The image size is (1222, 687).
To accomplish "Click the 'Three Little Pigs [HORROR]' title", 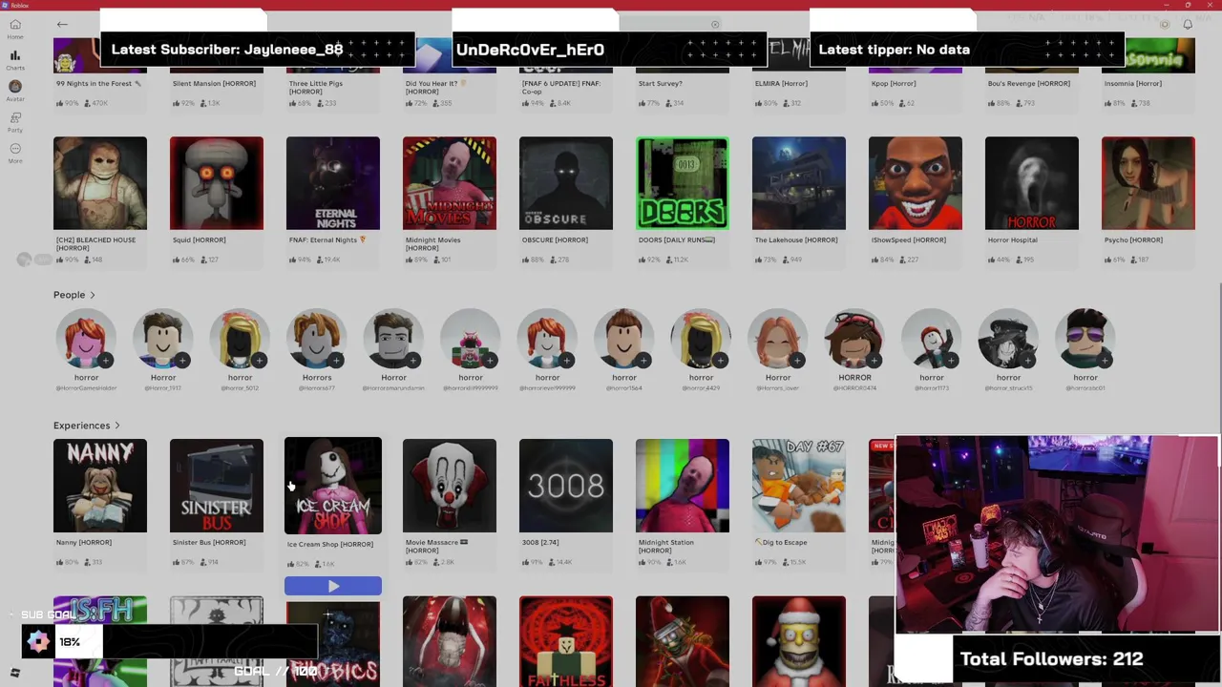I will [x=316, y=87].
